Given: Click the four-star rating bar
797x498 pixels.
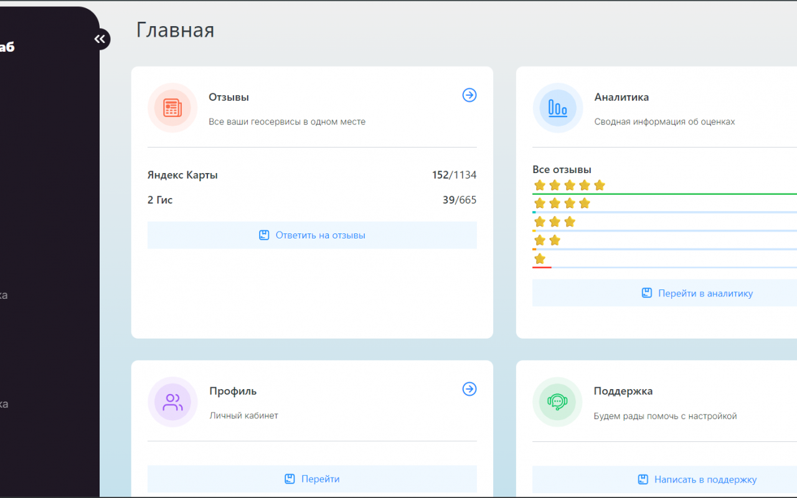Looking at the screenshot, I should click(x=664, y=212).
